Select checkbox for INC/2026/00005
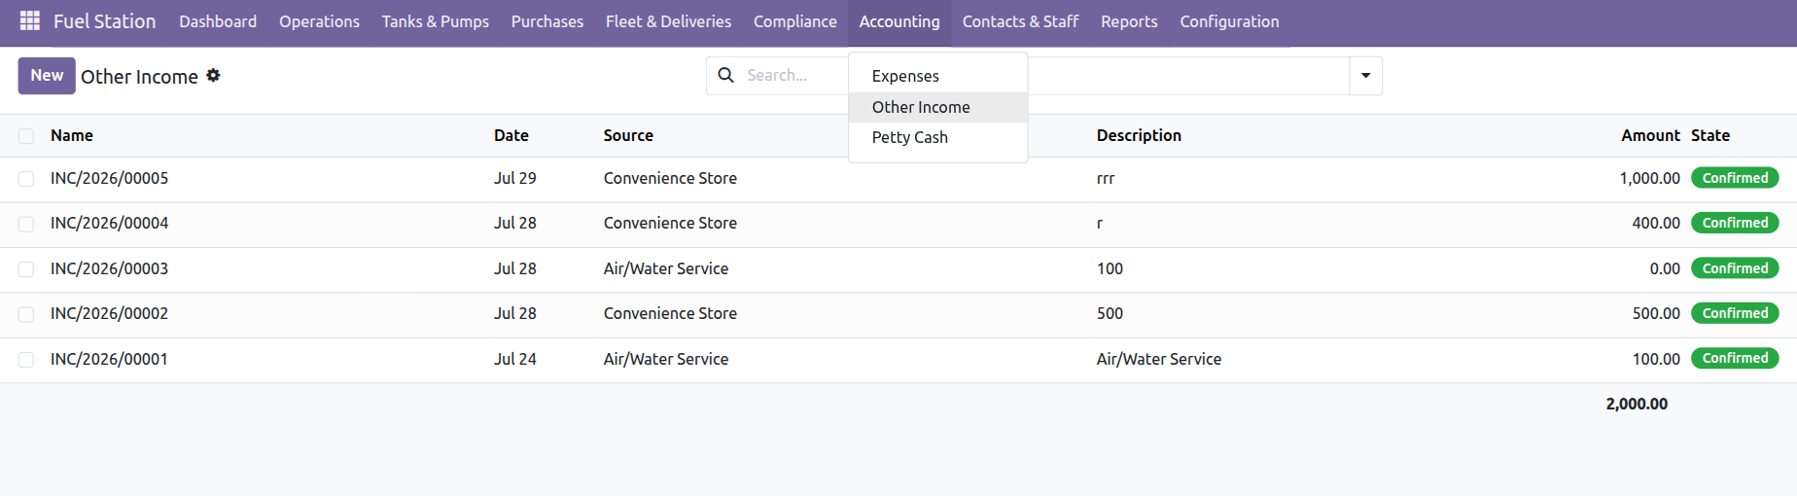Image resolution: width=1797 pixels, height=496 pixels. tap(26, 179)
